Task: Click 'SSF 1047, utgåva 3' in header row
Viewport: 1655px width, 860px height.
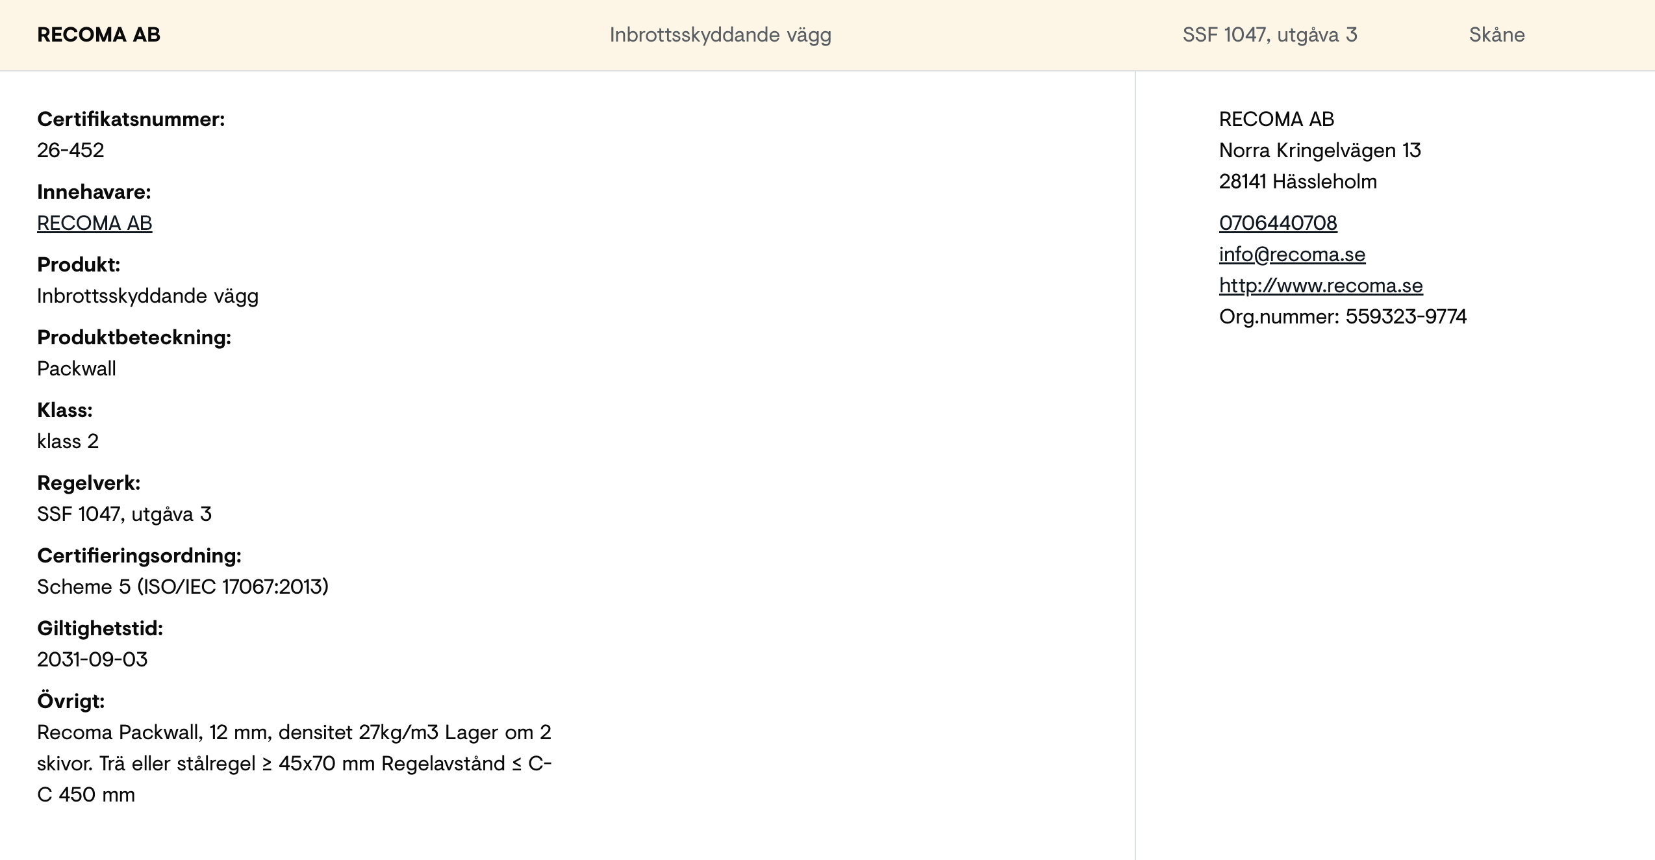Action: 1270,35
